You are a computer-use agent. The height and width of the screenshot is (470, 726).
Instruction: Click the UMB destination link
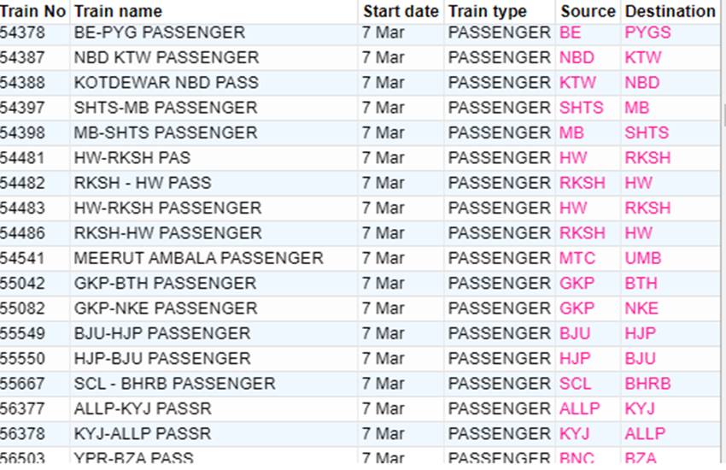642,258
